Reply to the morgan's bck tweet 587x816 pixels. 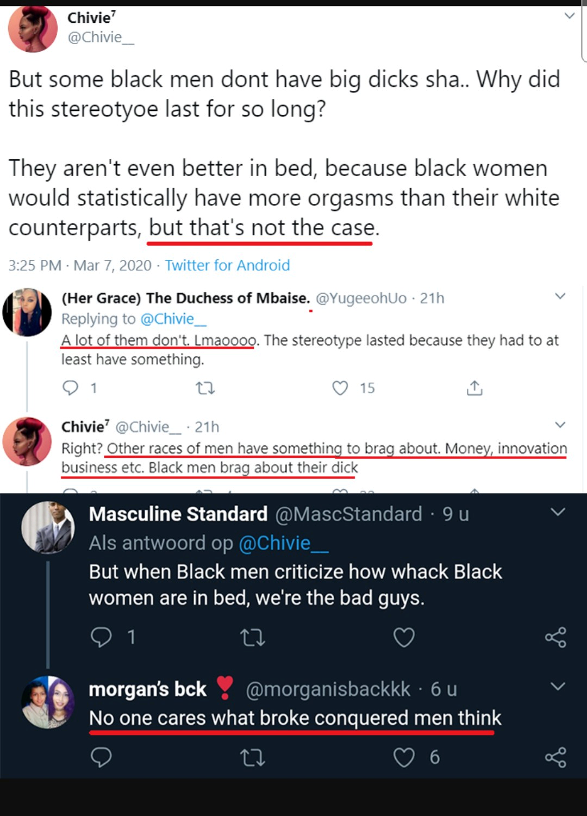click(x=101, y=757)
